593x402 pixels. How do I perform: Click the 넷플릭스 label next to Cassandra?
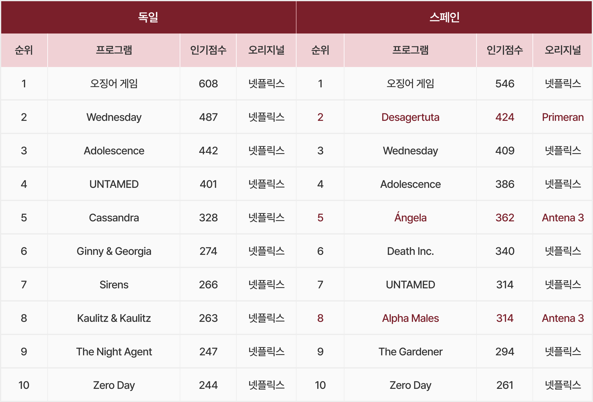[x=266, y=218]
